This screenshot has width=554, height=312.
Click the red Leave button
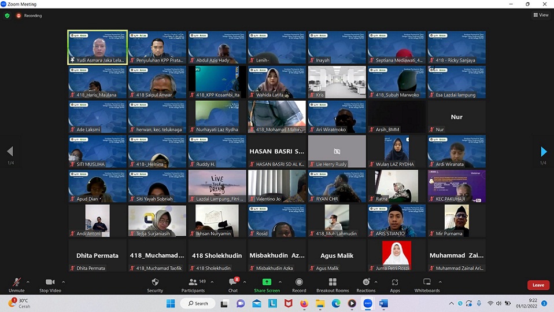pos(538,285)
